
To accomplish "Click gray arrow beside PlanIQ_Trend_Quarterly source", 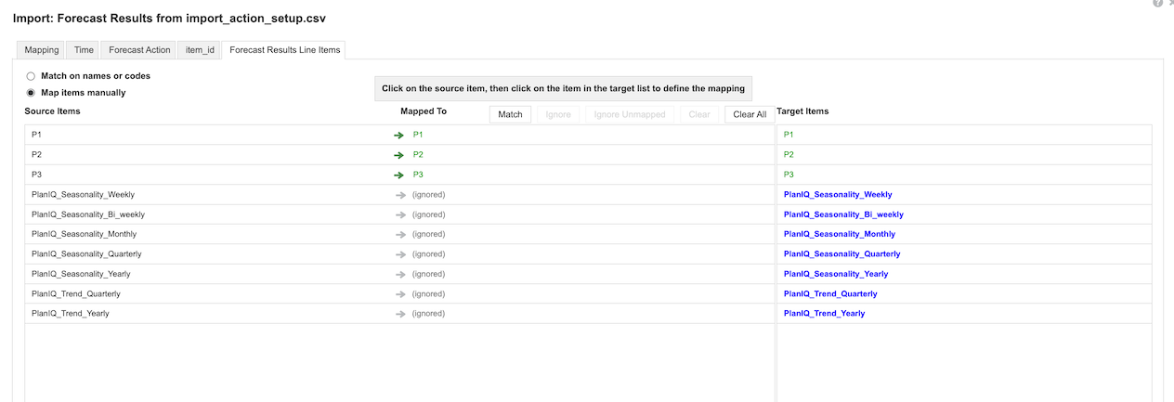I will coord(400,293).
